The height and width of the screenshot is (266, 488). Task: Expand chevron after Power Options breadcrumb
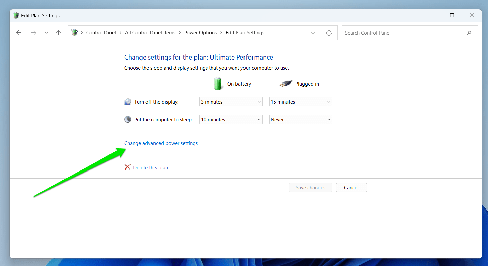(221, 33)
